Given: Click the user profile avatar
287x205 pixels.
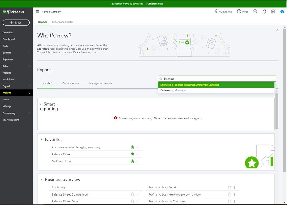Looking at the screenshot, I should coord(282,12).
